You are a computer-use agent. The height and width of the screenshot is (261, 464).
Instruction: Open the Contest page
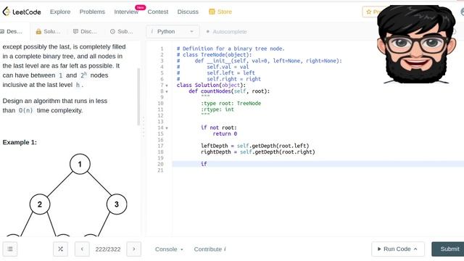[158, 12]
